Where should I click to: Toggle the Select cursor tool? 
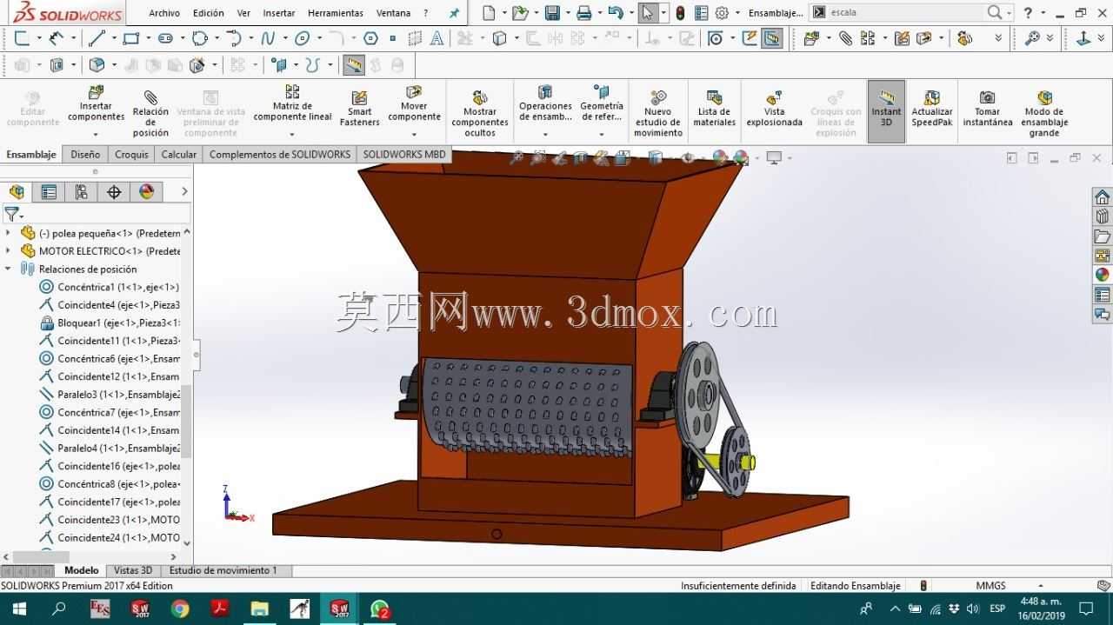(x=647, y=13)
